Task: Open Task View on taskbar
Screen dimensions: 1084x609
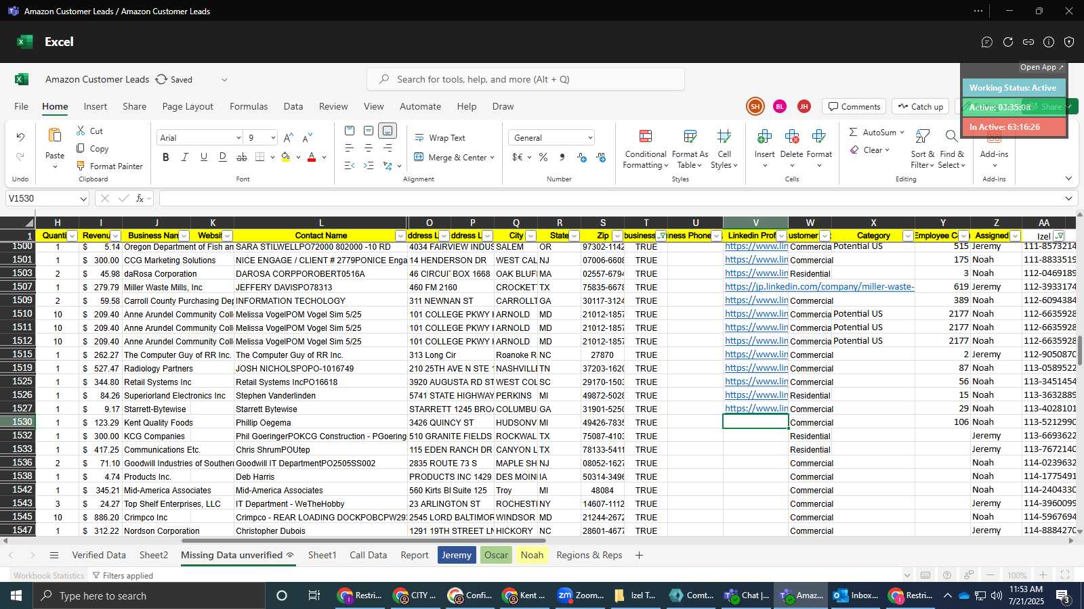Action: 314,595
